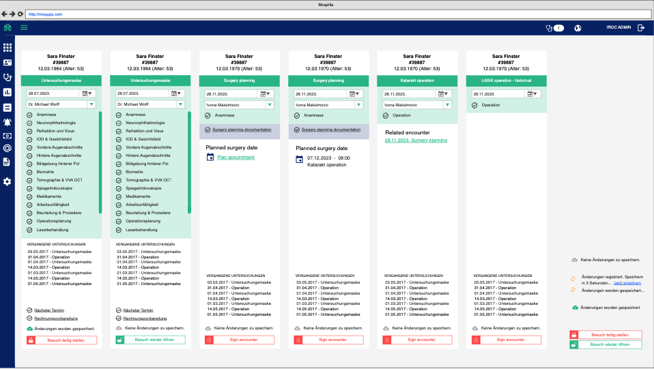Viewport: 654px width, 369px height.
Task: Open the bar chart statistics sidebar icon
Action: coord(8,92)
